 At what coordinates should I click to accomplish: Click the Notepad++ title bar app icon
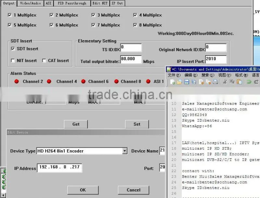[x=169, y=69]
